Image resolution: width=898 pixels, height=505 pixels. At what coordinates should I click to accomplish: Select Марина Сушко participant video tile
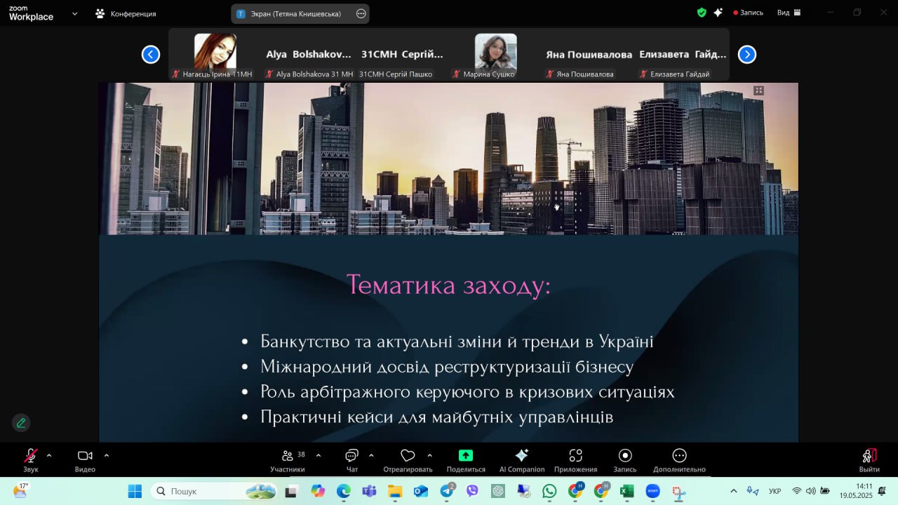[495, 55]
